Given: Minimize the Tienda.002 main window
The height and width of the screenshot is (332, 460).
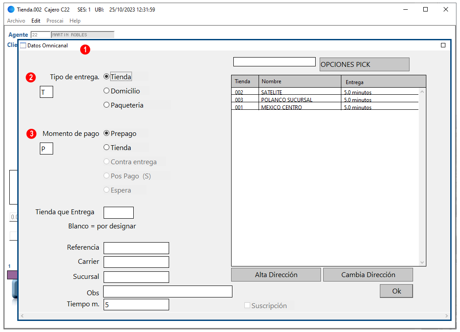Looking at the screenshot, I should click(406, 9).
